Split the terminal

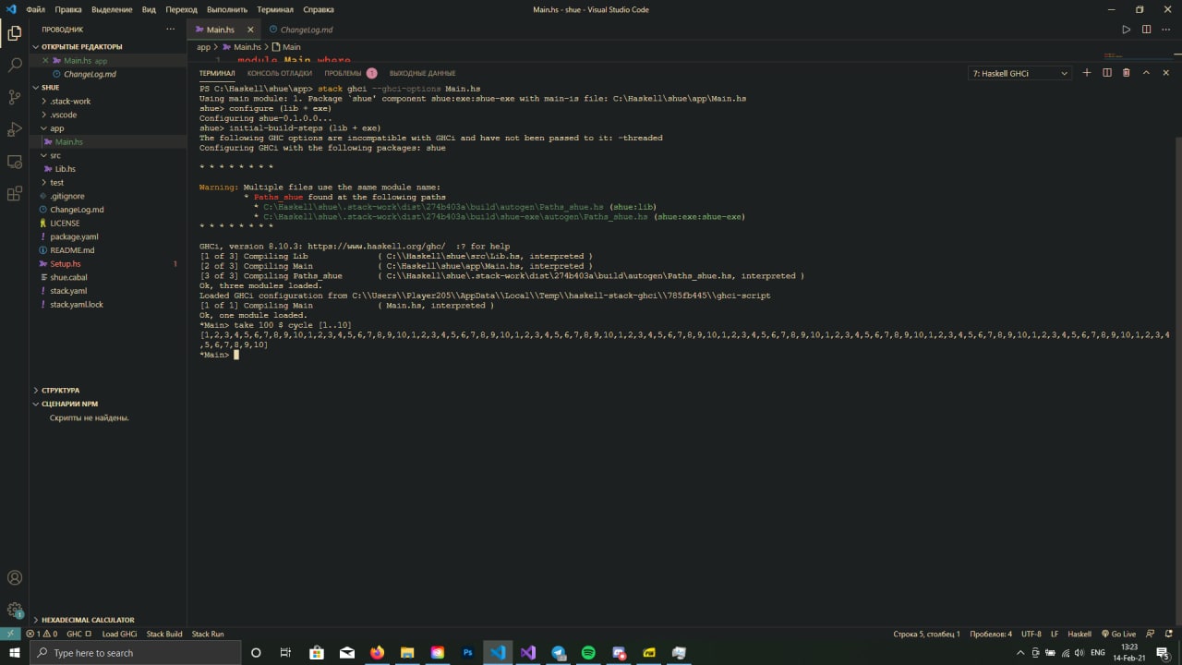(x=1107, y=73)
